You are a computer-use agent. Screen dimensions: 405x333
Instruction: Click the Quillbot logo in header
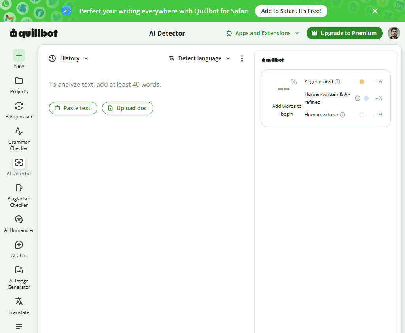click(x=34, y=33)
